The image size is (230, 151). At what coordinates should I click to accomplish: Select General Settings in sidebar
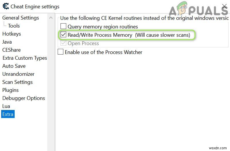tap(21, 18)
